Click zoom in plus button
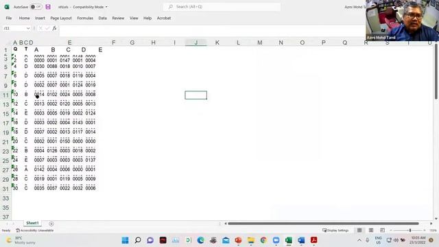This screenshot has height=247, width=439. pyautogui.click(x=425, y=231)
